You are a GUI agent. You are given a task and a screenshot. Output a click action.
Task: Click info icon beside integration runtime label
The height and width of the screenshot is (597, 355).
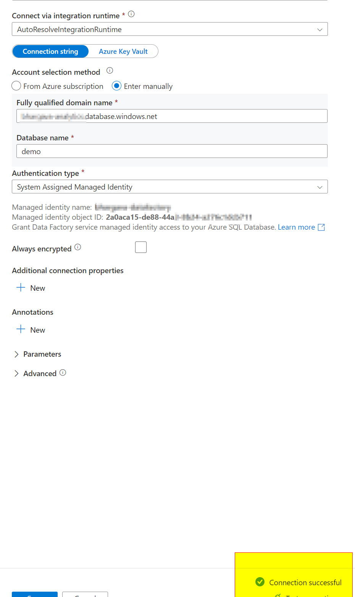click(131, 14)
